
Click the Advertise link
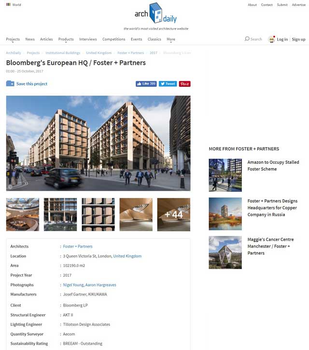click(x=298, y=5)
